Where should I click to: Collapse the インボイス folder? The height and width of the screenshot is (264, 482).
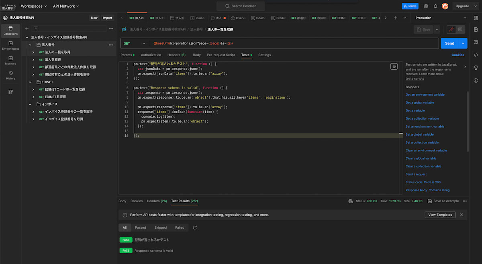(30, 104)
